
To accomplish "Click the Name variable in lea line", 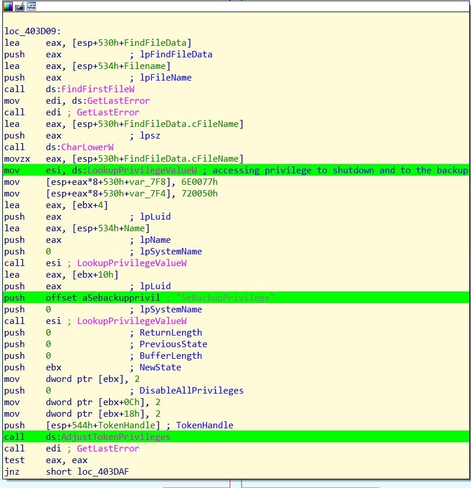I will point(134,228).
